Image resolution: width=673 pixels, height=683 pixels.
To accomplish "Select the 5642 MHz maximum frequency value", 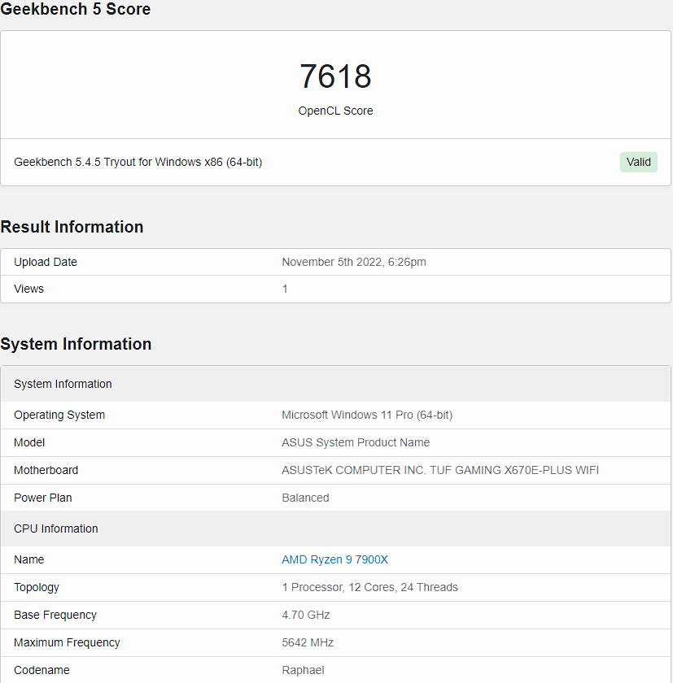I will click(308, 642).
